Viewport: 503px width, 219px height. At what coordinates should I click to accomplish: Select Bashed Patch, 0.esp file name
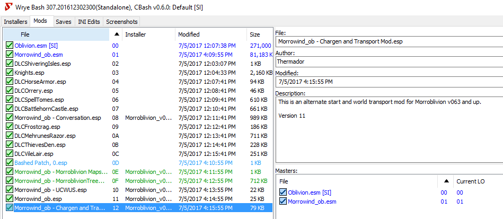click(x=41, y=162)
